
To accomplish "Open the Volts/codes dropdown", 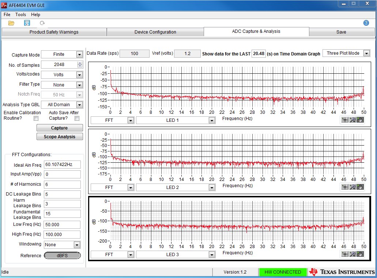I will 79,75.
